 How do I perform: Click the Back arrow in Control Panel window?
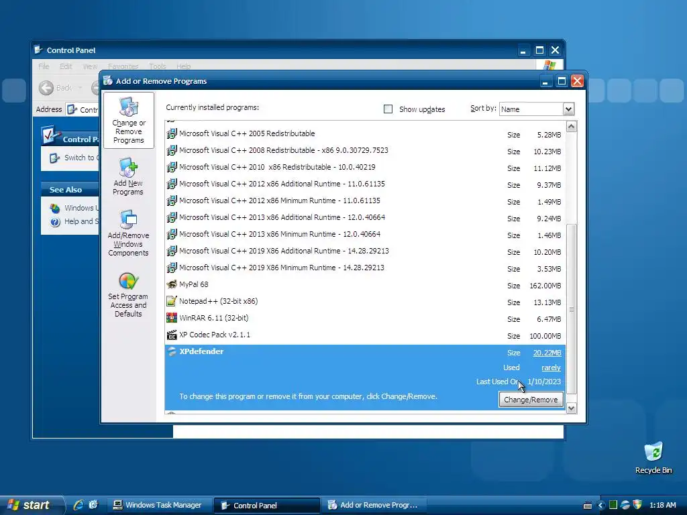(x=46, y=88)
